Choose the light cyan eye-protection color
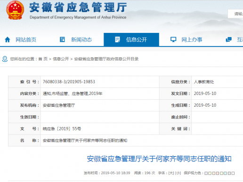 [x=225, y=173]
